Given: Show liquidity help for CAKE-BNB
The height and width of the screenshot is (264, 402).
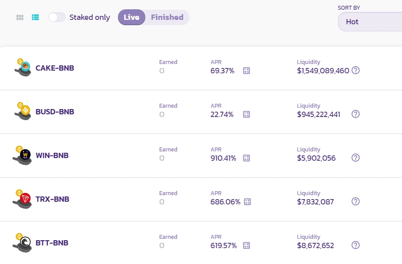Looking at the screenshot, I should (x=356, y=71).
